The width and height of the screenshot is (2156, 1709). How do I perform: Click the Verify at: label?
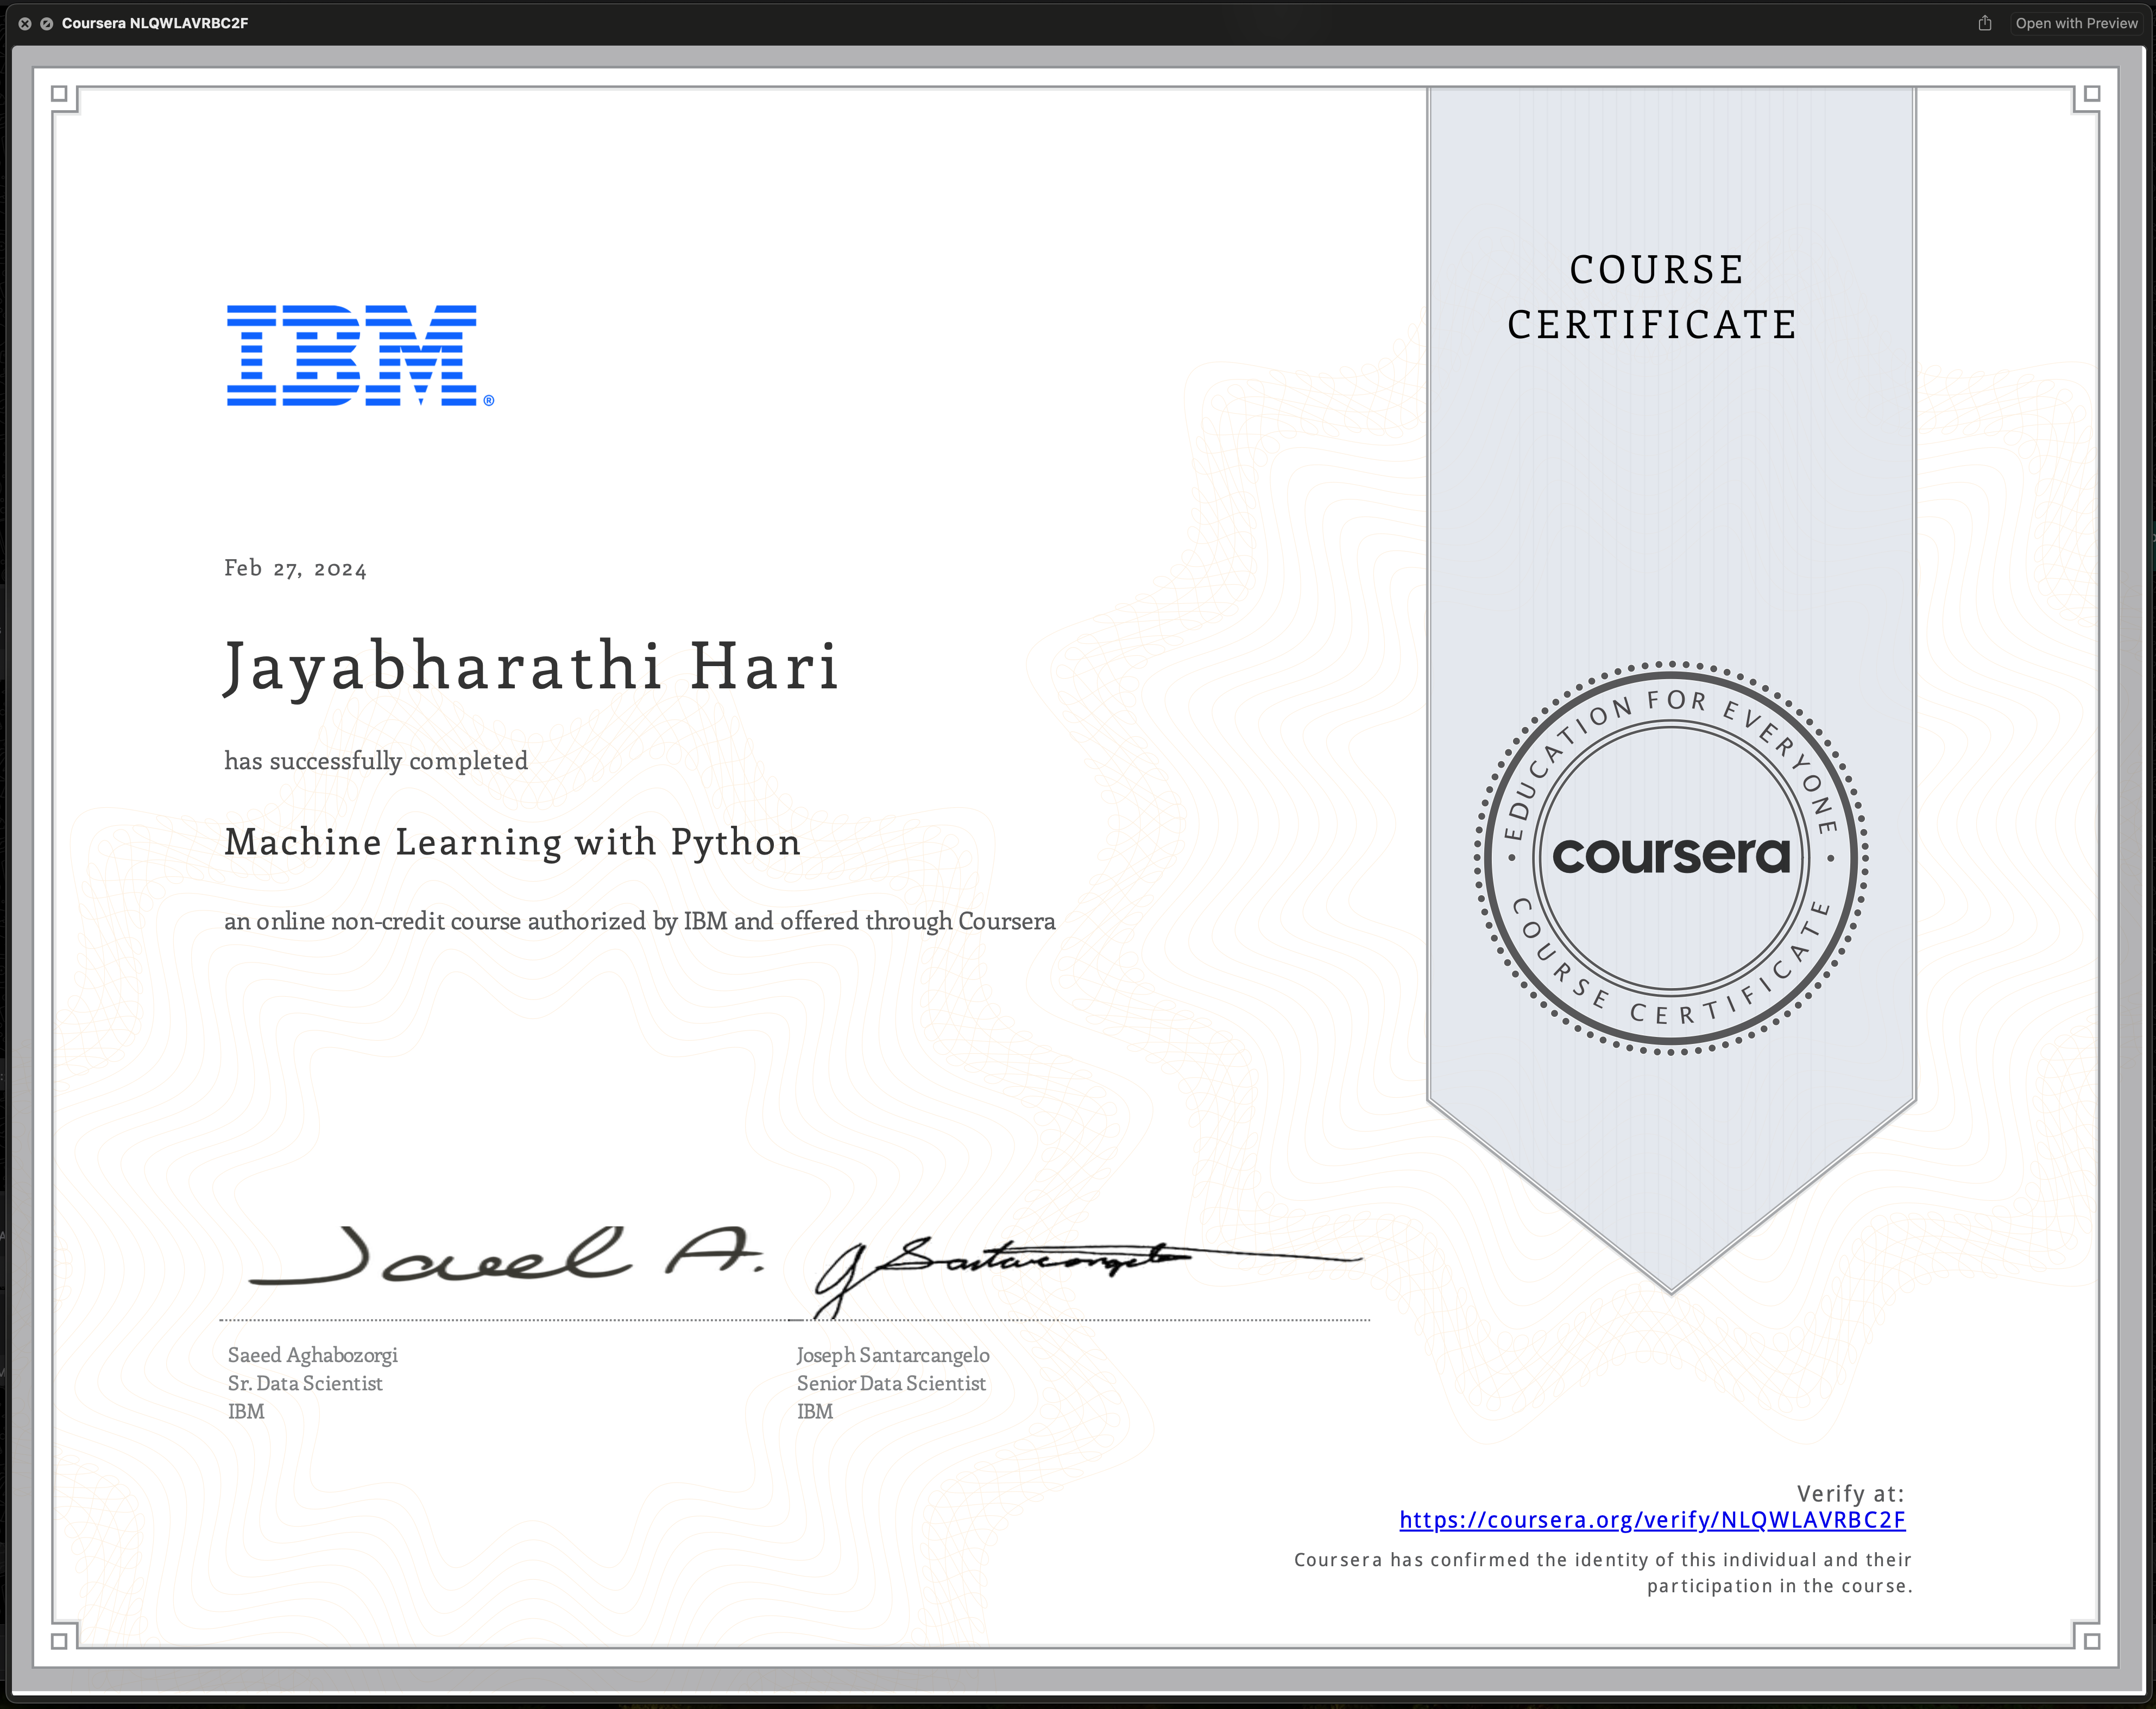coord(1851,1494)
